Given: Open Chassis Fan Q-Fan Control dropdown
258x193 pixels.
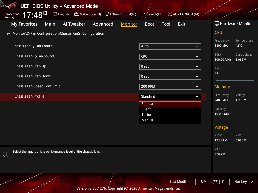Looking at the screenshot, I should [x=170, y=46].
